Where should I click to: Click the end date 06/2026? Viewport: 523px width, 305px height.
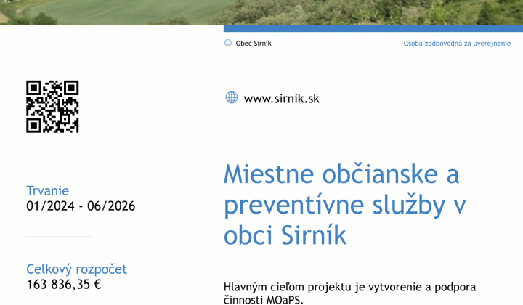pos(111,206)
